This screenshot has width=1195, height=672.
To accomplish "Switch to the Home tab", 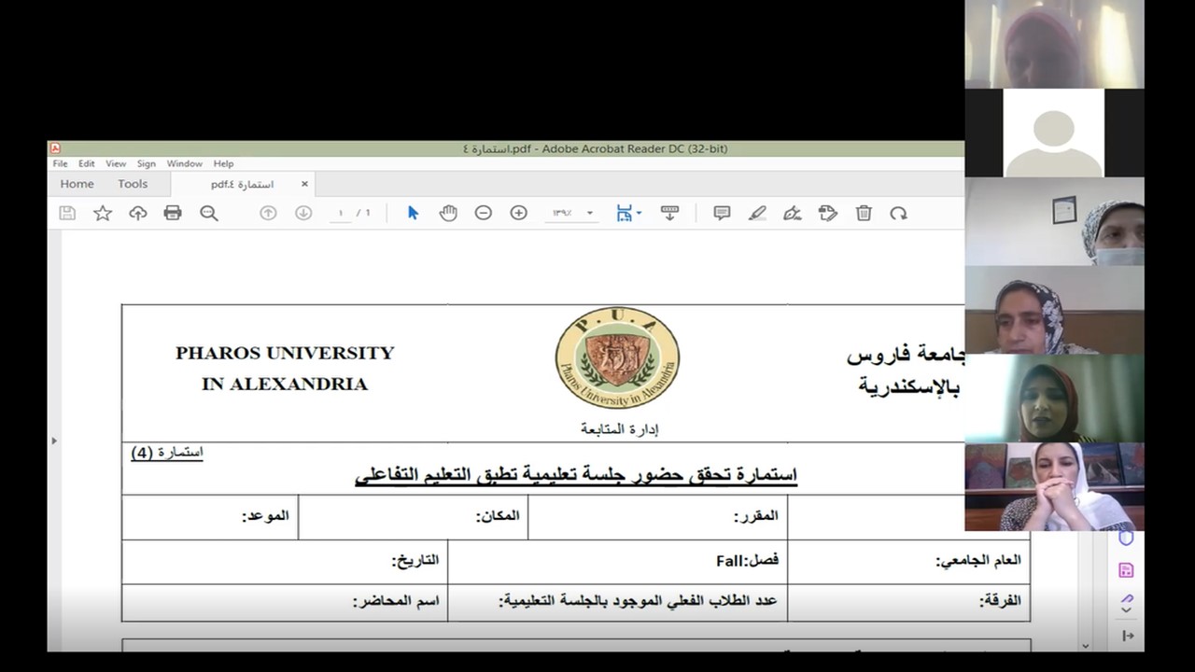I will 77,184.
